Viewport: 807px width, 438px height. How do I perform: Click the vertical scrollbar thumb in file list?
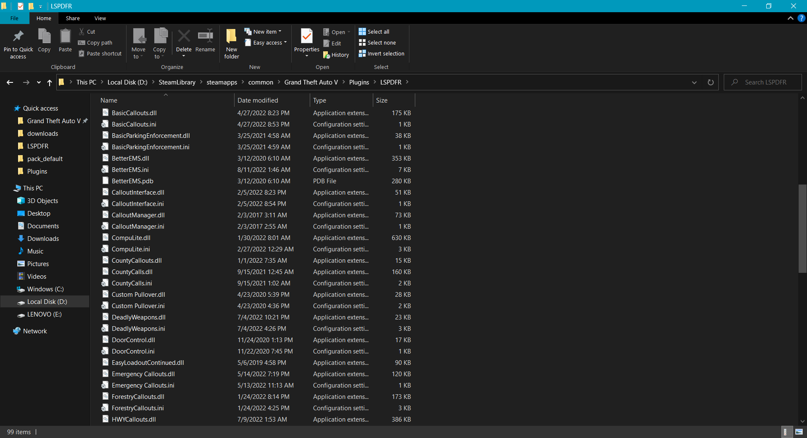coord(802,229)
